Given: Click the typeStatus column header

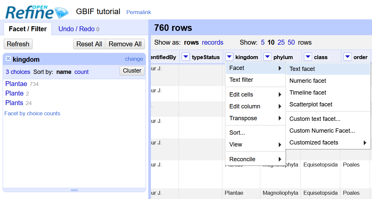Looking at the screenshot, I should click(206, 57).
